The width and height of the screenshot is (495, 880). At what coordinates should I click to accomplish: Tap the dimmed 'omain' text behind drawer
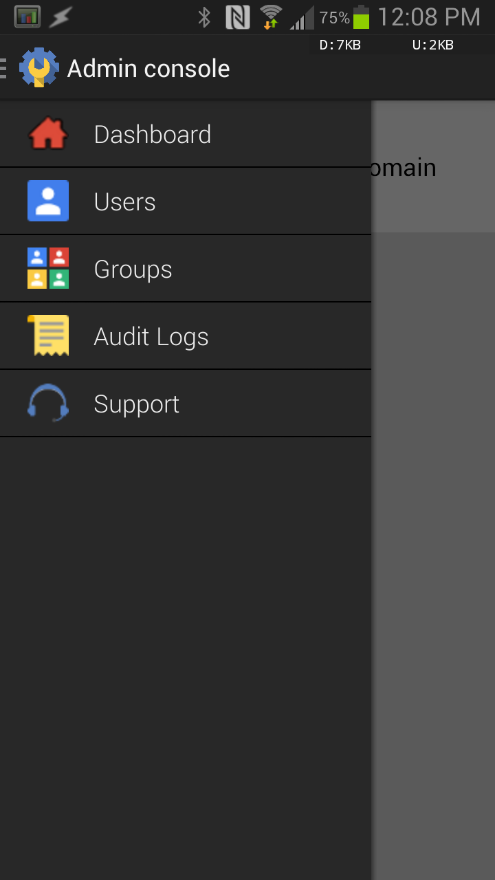click(404, 168)
